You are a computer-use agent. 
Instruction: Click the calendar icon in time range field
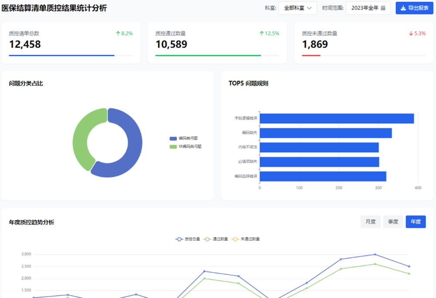click(383, 8)
